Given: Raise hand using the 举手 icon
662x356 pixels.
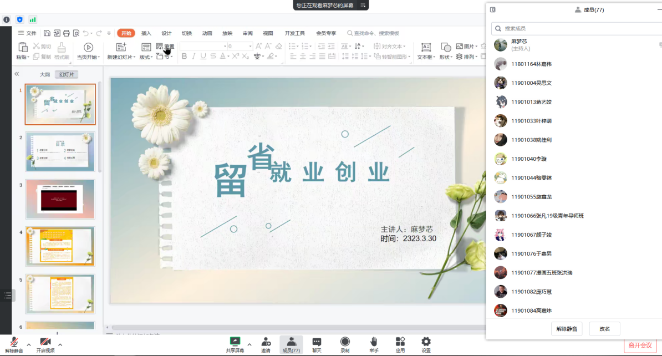Looking at the screenshot, I should pos(374,342).
